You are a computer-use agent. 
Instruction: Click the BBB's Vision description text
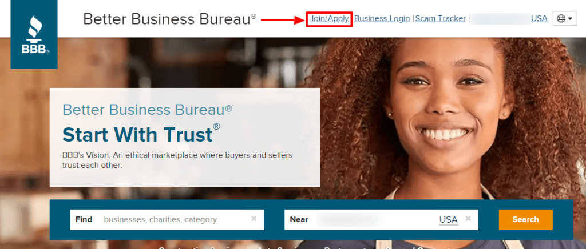[x=177, y=160]
